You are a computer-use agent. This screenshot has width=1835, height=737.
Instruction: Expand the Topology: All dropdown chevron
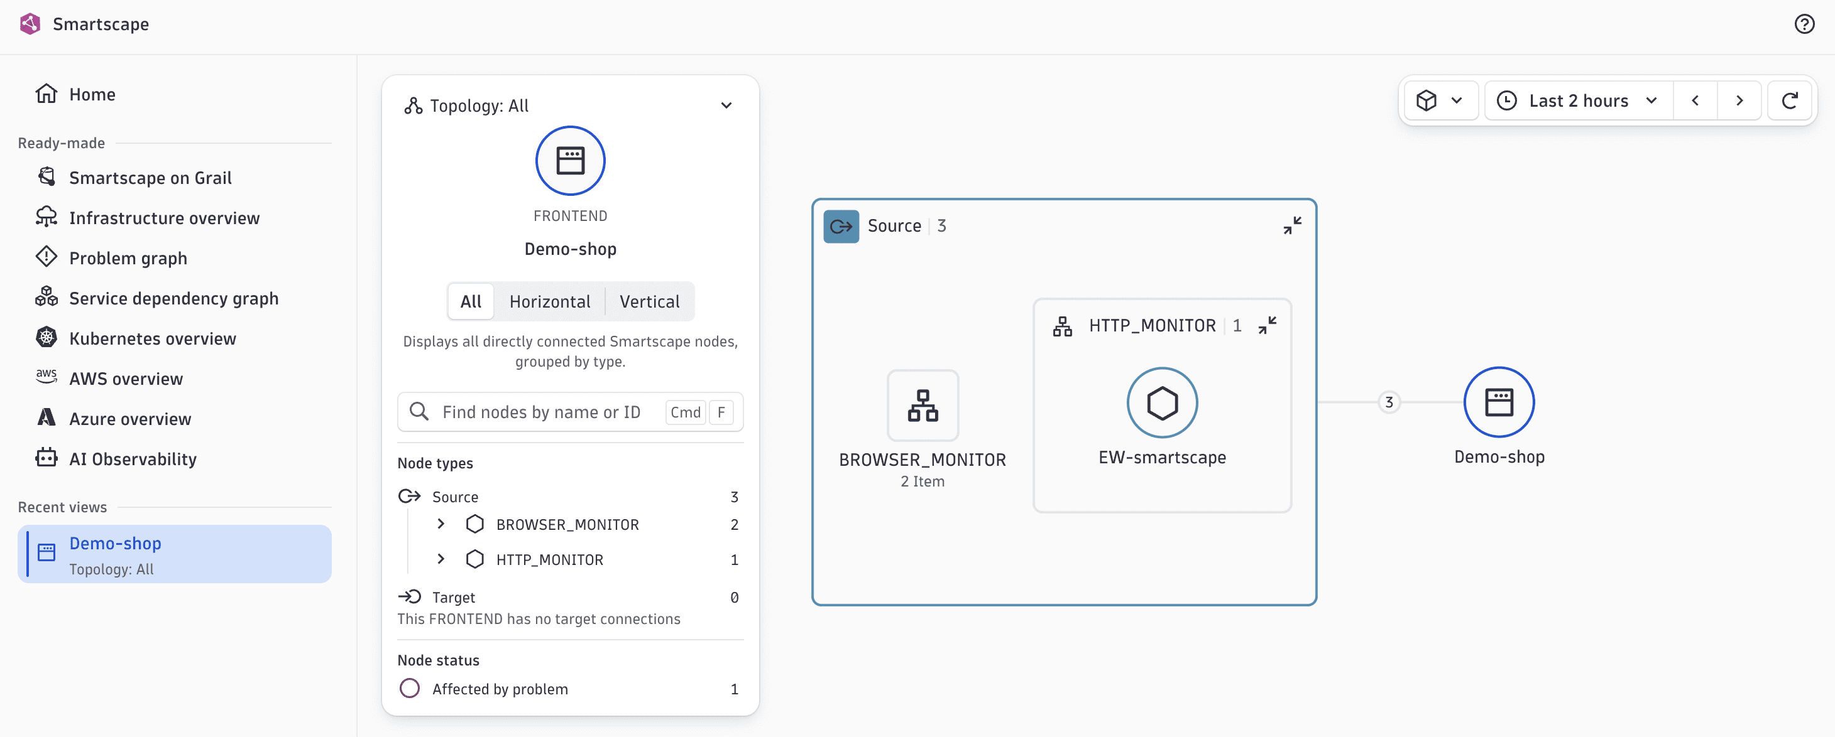[x=726, y=105]
